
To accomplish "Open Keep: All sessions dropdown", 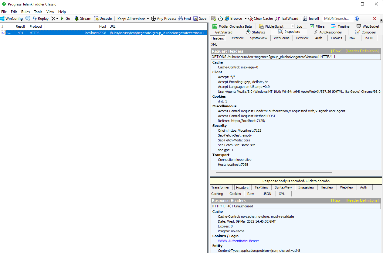I will [133, 19].
